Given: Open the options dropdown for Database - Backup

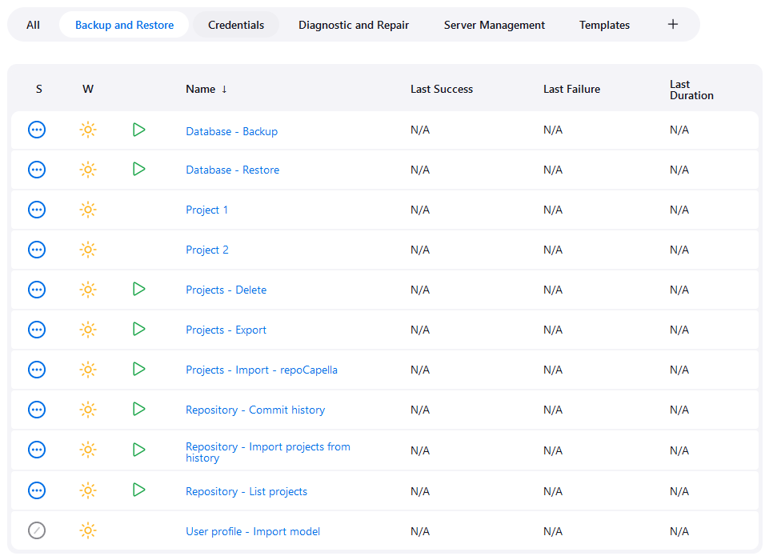Looking at the screenshot, I should point(37,130).
